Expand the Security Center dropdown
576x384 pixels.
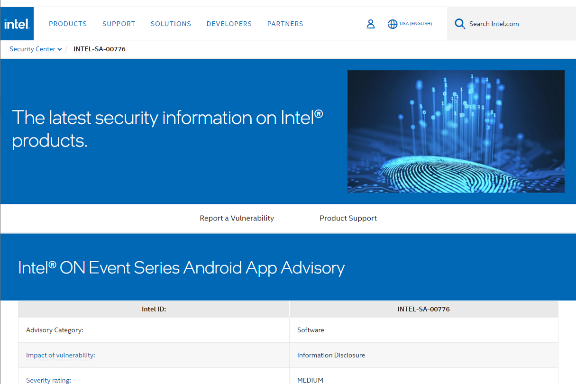click(33, 49)
